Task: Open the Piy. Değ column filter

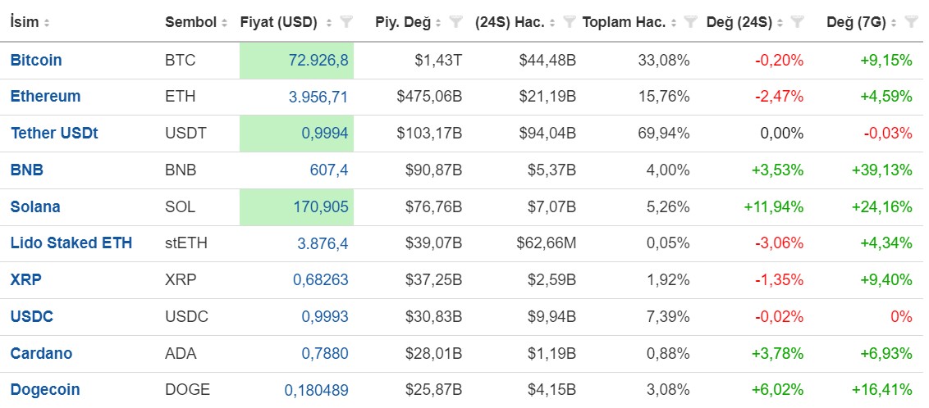Action: 456,23
